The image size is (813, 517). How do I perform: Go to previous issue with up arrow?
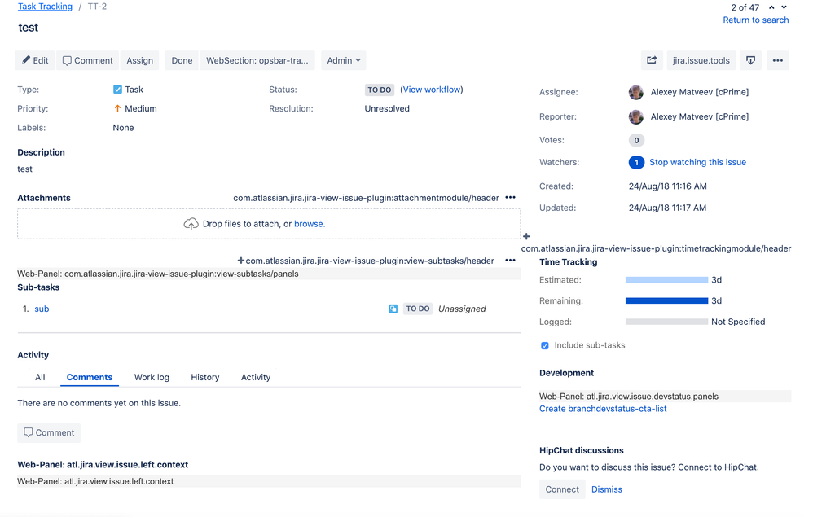(x=771, y=7)
